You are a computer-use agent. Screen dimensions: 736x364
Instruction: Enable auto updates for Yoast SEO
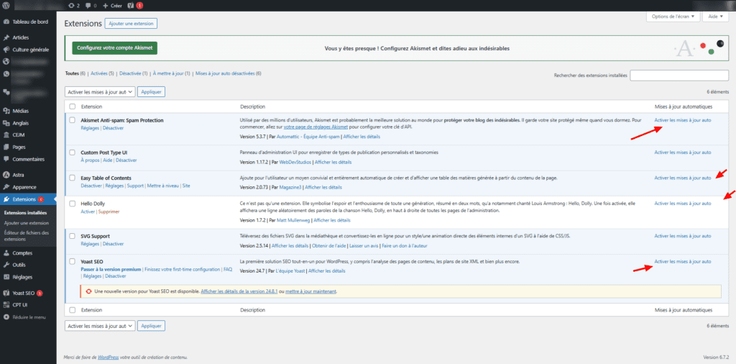pyautogui.click(x=683, y=262)
